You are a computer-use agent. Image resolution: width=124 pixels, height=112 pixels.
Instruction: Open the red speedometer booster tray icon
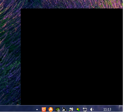point(44,109)
